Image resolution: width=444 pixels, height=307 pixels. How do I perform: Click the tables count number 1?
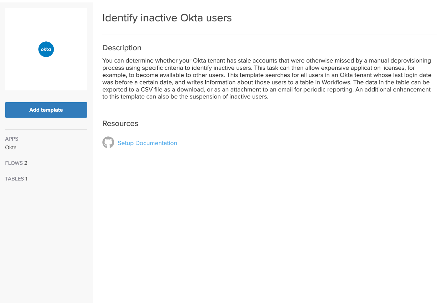tap(26, 179)
